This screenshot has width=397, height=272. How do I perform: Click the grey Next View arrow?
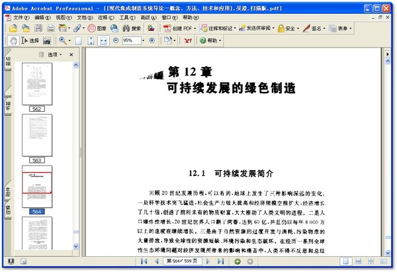coord(250,261)
